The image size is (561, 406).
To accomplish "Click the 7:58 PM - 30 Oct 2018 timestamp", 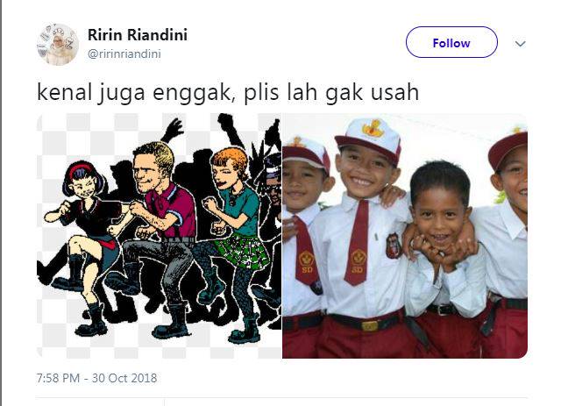I will [96, 378].
